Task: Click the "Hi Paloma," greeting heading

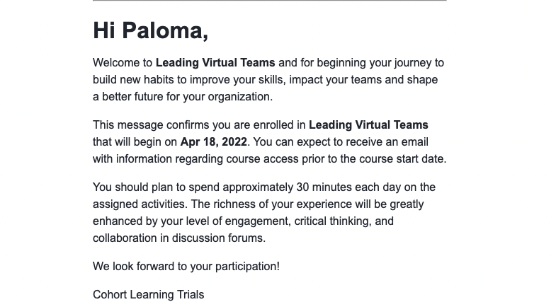Action: [150, 30]
